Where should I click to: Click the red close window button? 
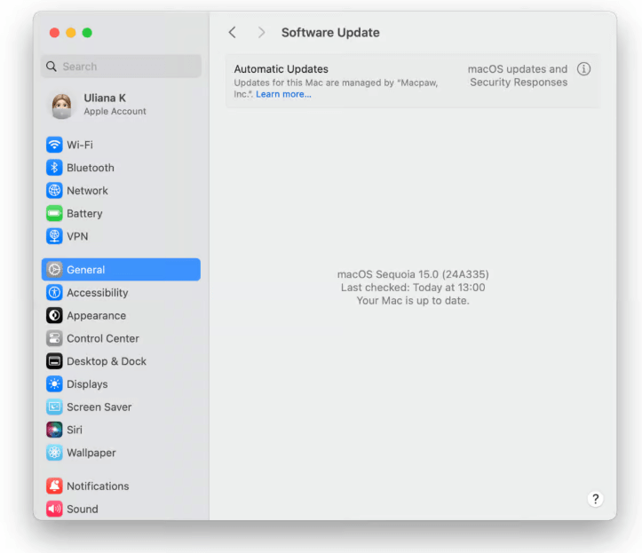point(54,33)
